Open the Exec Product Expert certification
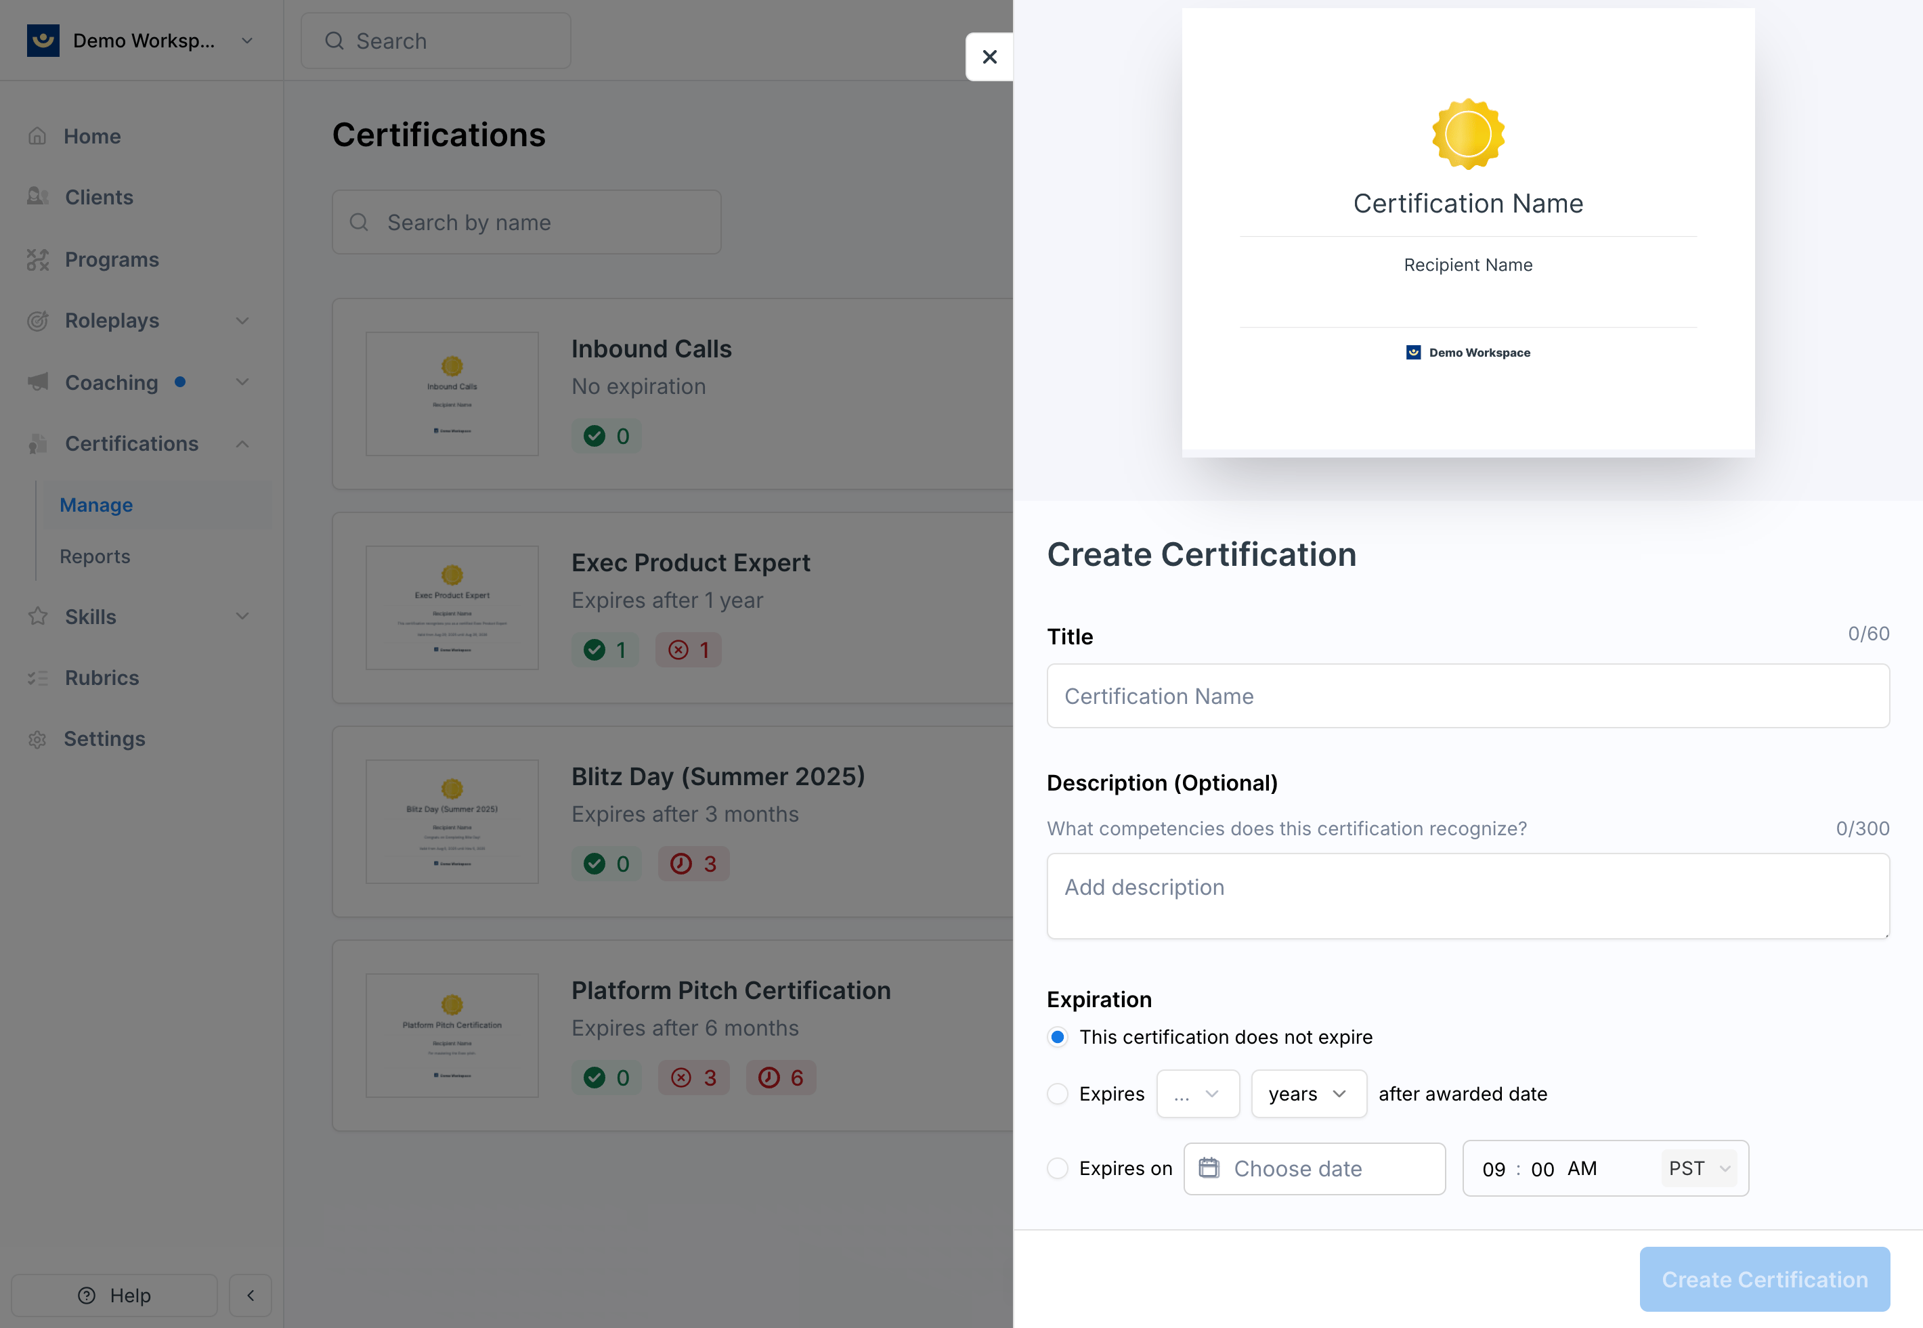This screenshot has height=1328, width=1923. 690,562
